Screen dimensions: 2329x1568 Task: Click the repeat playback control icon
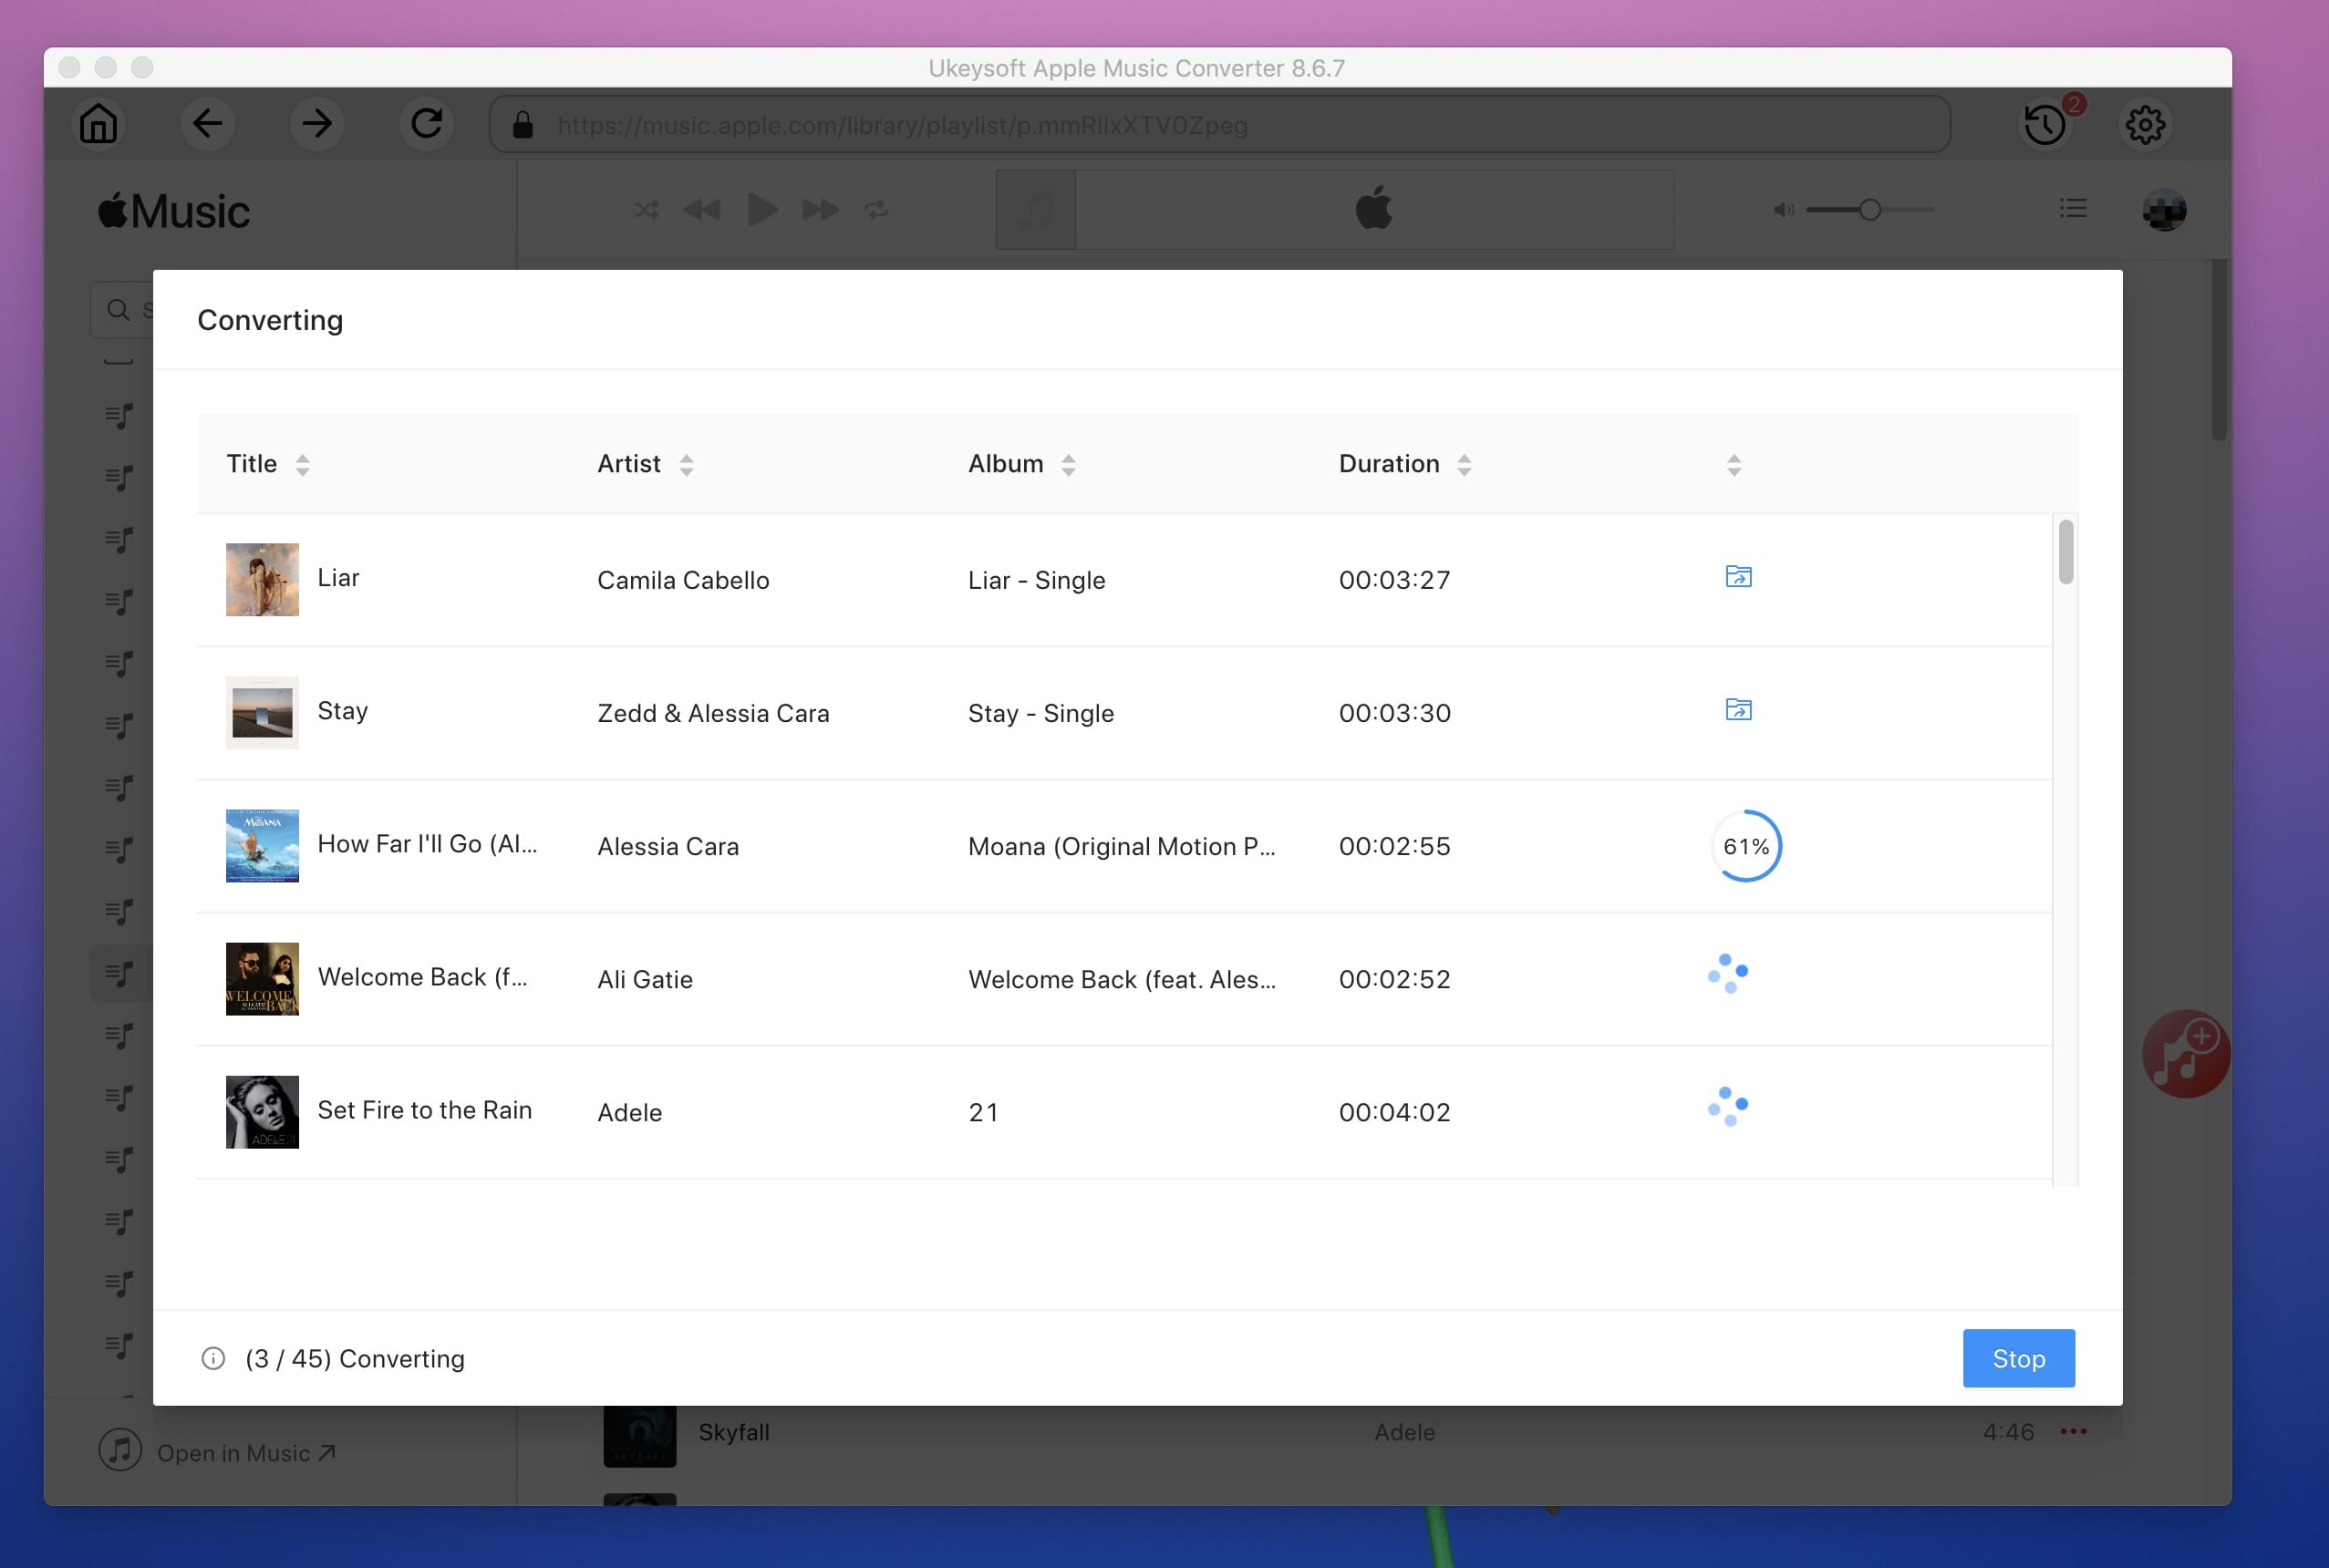[x=878, y=210]
